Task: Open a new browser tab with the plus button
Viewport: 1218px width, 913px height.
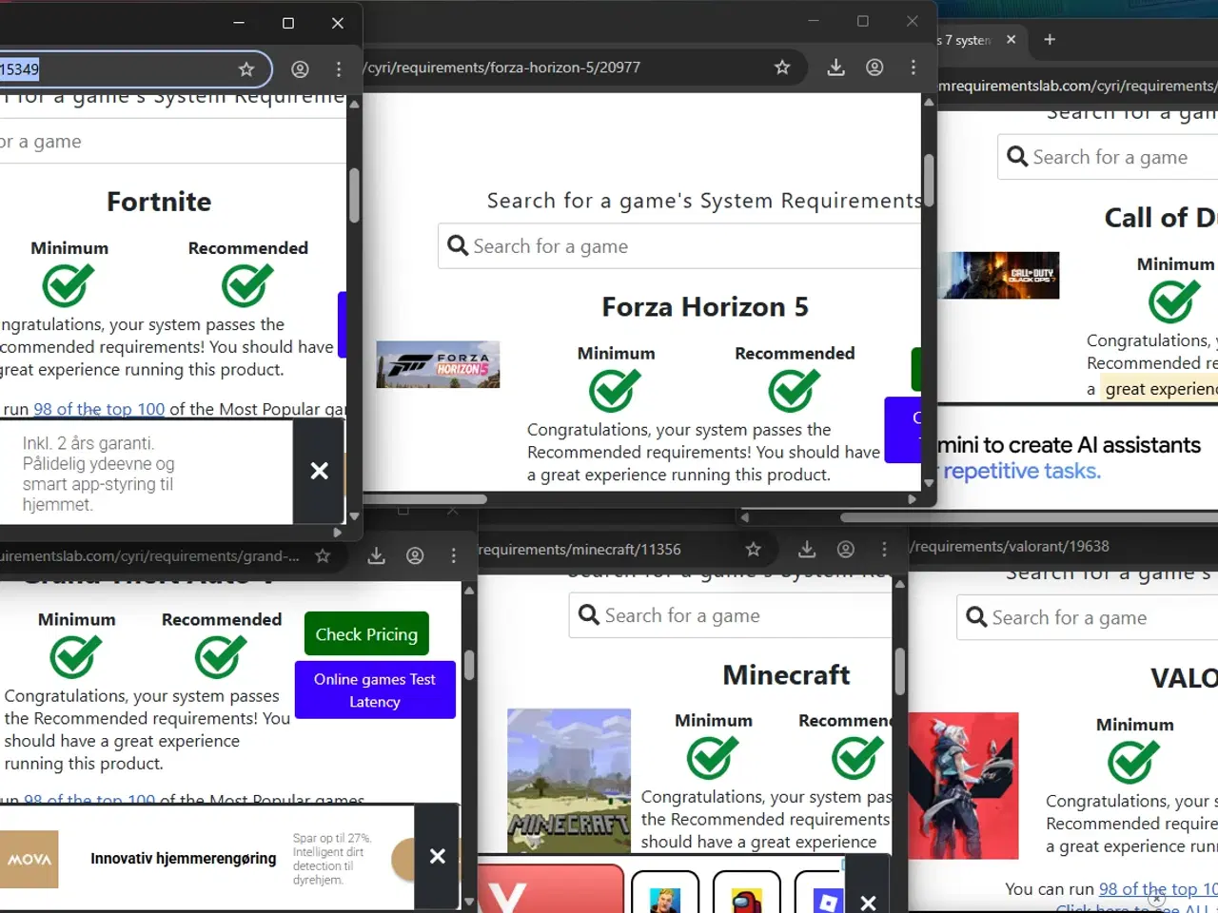Action: pyautogui.click(x=1050, y=40)
